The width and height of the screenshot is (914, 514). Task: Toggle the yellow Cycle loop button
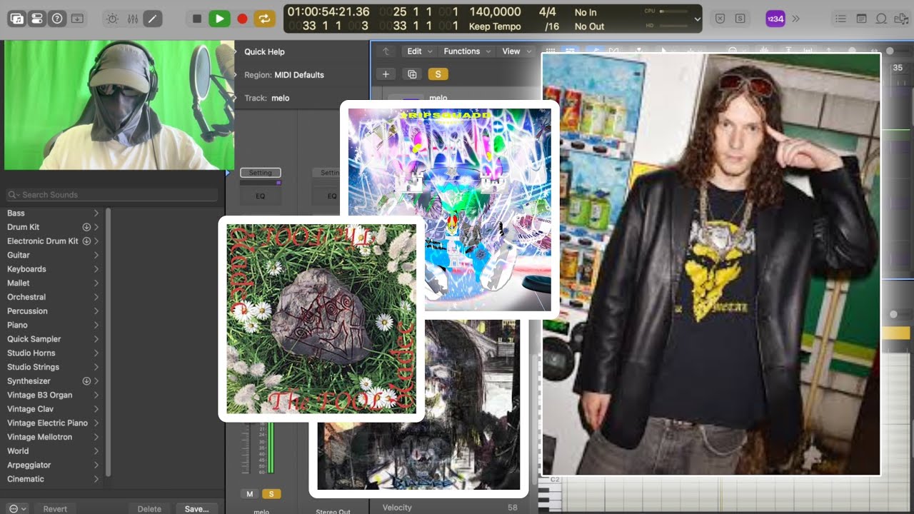[264, 19]
